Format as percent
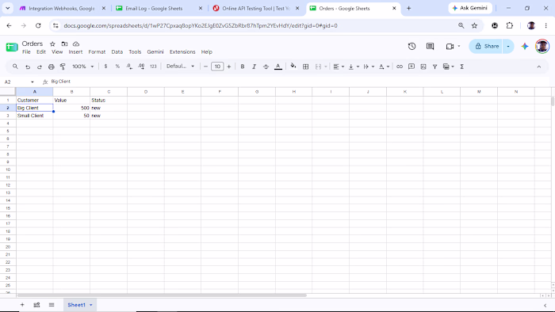Screen dimensions: 555x312 [x=117, y=67]
